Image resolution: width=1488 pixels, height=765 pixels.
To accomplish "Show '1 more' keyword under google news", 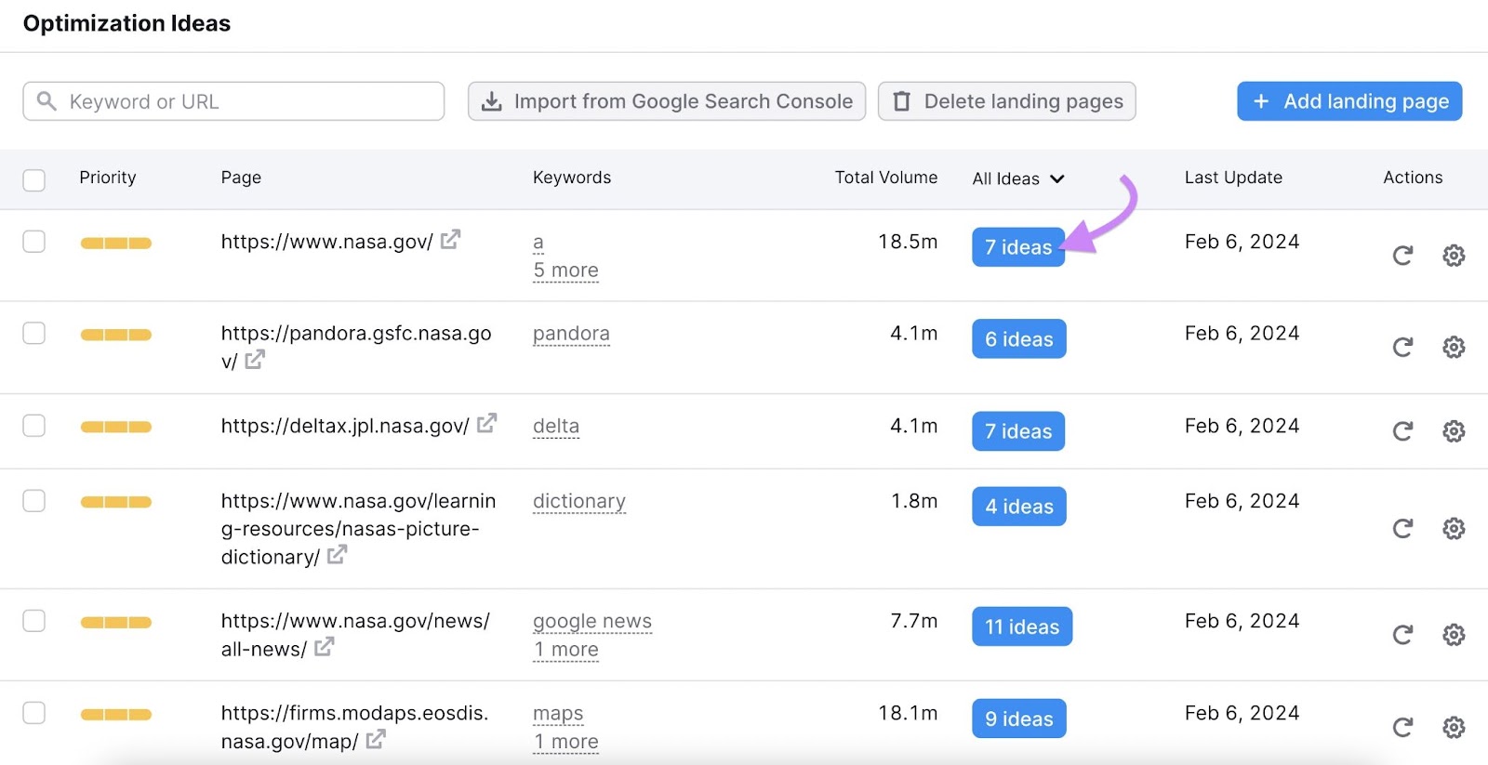I will coord(565,650).
